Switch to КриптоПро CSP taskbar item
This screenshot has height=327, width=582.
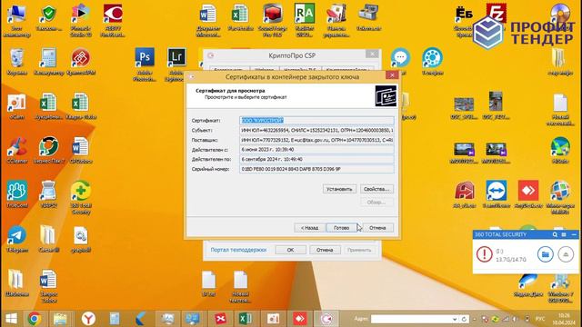(x=326, y=319)
